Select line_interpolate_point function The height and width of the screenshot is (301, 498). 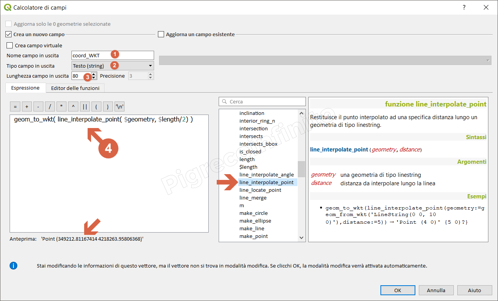267,182
